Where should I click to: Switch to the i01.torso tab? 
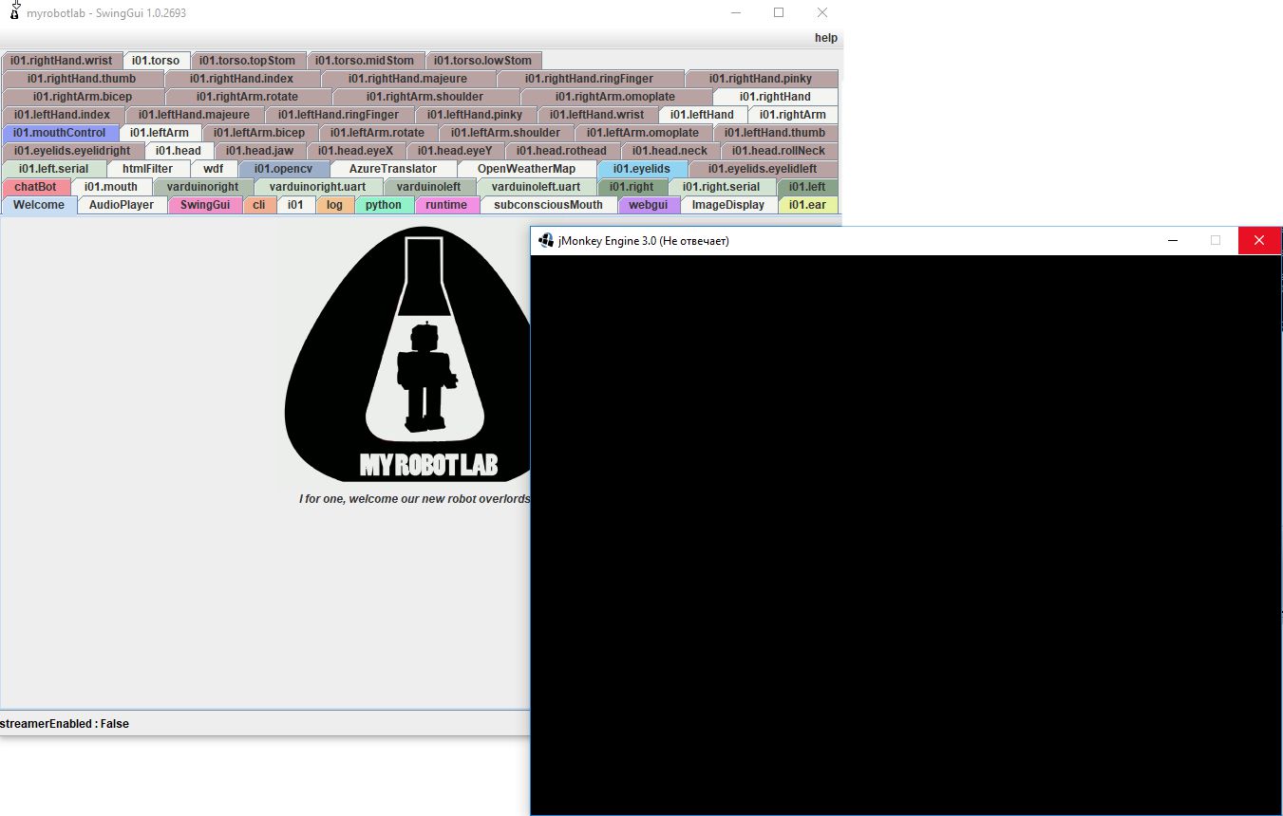(x=155, y=61)
